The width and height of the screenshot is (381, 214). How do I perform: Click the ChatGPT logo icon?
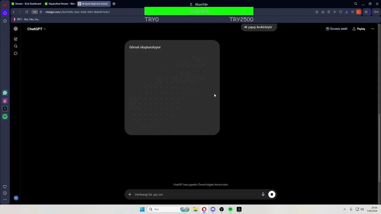click(16, 29)
